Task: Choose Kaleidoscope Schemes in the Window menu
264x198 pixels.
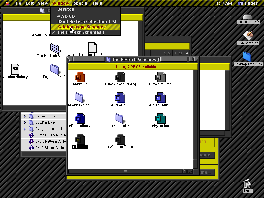Action: coord(86,27)
